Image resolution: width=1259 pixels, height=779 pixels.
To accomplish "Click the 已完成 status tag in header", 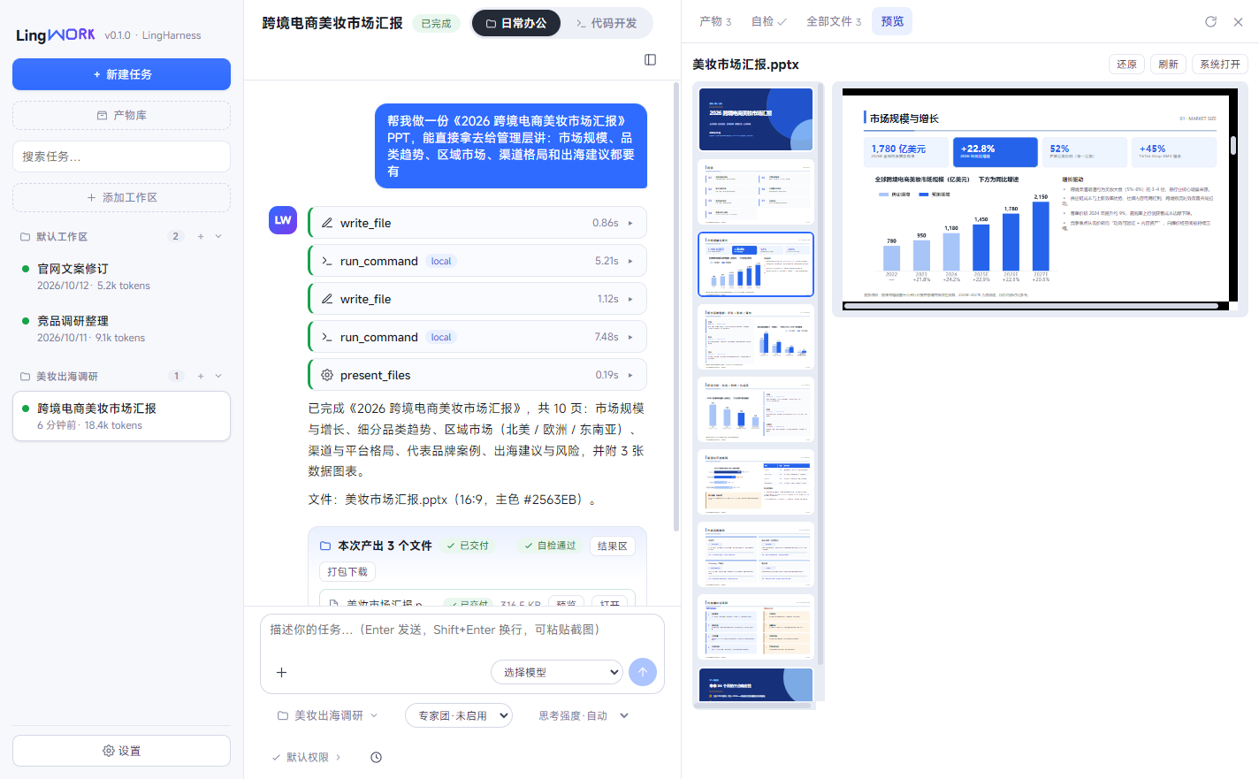I will (436, 23).
